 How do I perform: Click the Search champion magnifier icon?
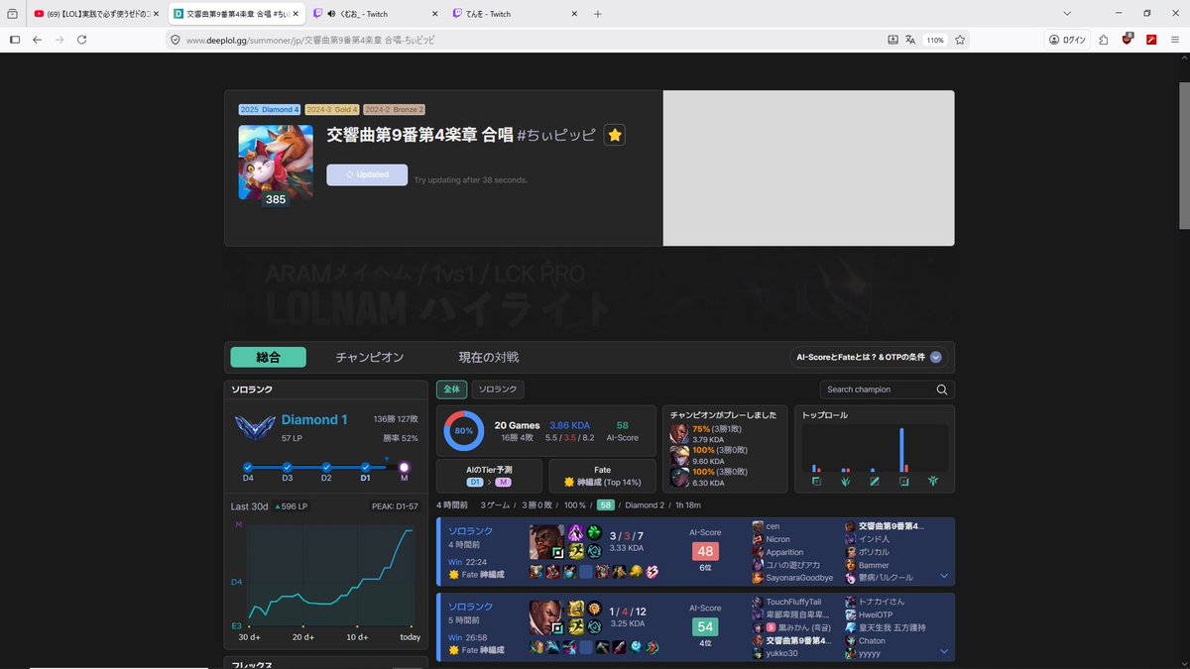point(941,390)
